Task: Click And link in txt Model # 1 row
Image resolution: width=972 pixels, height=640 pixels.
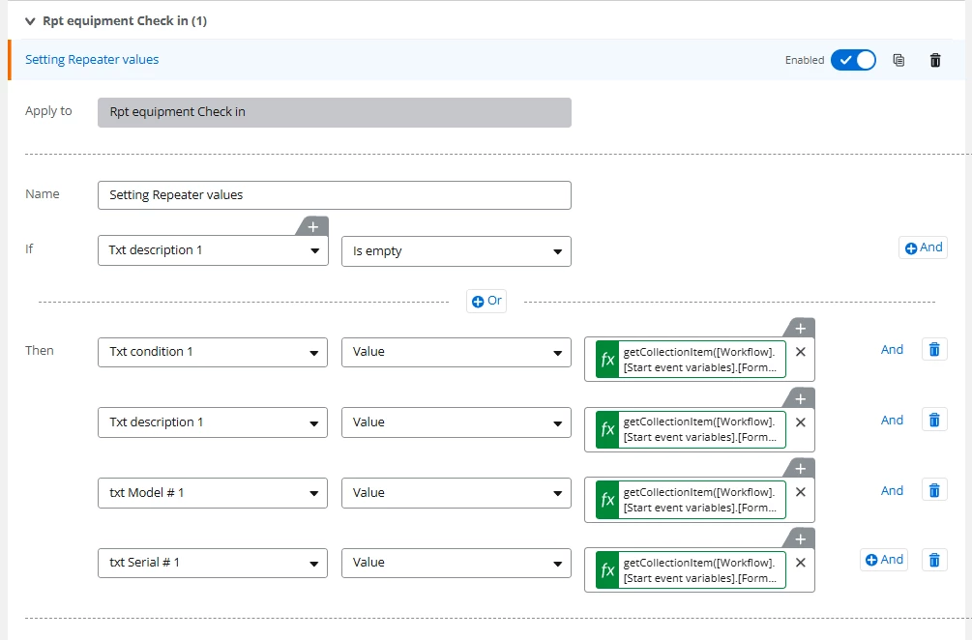Action: (x=892, y=491)
